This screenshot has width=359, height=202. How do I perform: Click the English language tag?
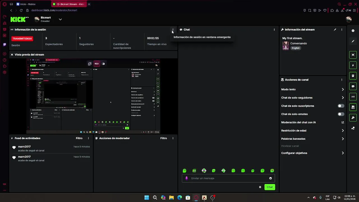click(x=296, y=48)
